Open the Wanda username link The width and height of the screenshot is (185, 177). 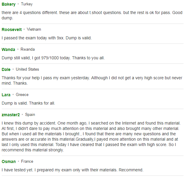(x=8, y=49)
